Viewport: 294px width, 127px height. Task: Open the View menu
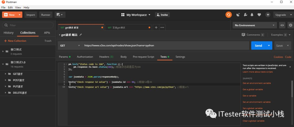18,8
